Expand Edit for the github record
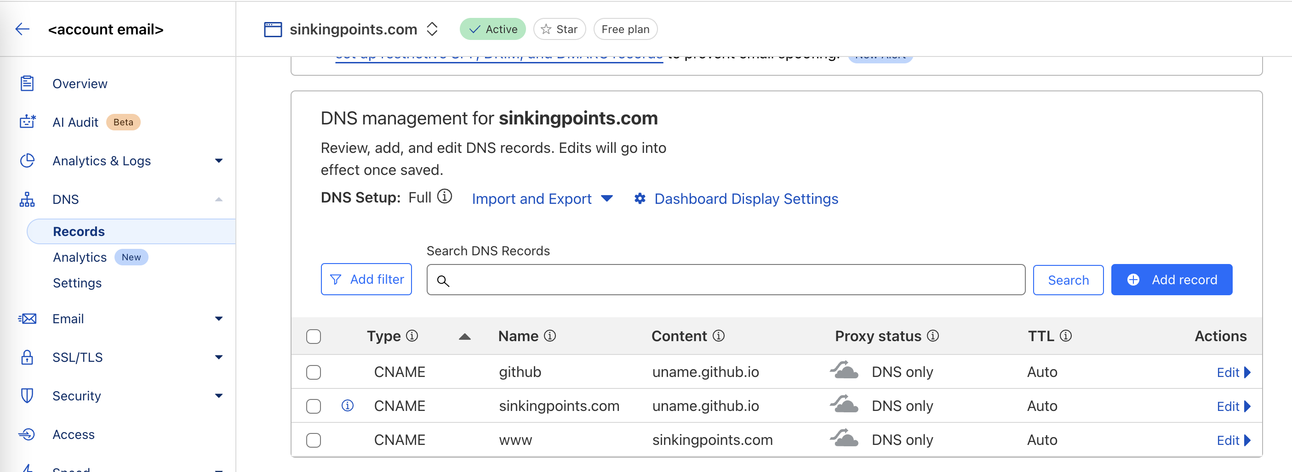The width and height of the screenshot is (1292, 472). 1234,372
